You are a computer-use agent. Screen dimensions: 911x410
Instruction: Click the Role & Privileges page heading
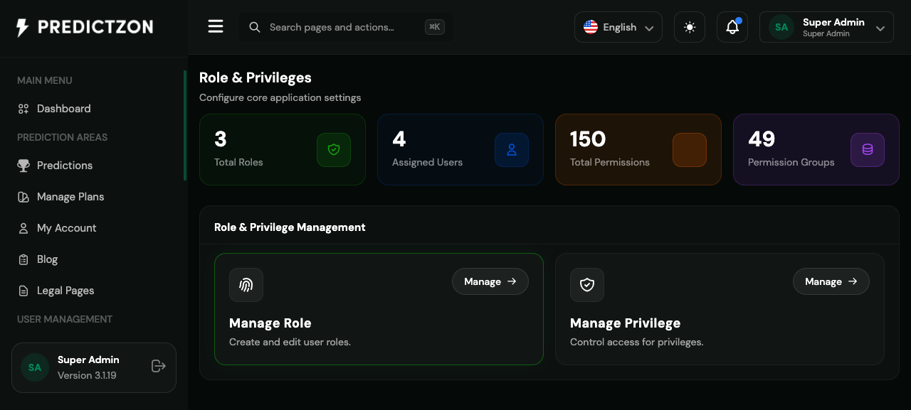point(256,77)
